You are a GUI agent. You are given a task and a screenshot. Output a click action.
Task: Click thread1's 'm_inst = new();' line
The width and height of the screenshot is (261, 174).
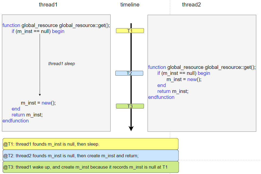38,103
